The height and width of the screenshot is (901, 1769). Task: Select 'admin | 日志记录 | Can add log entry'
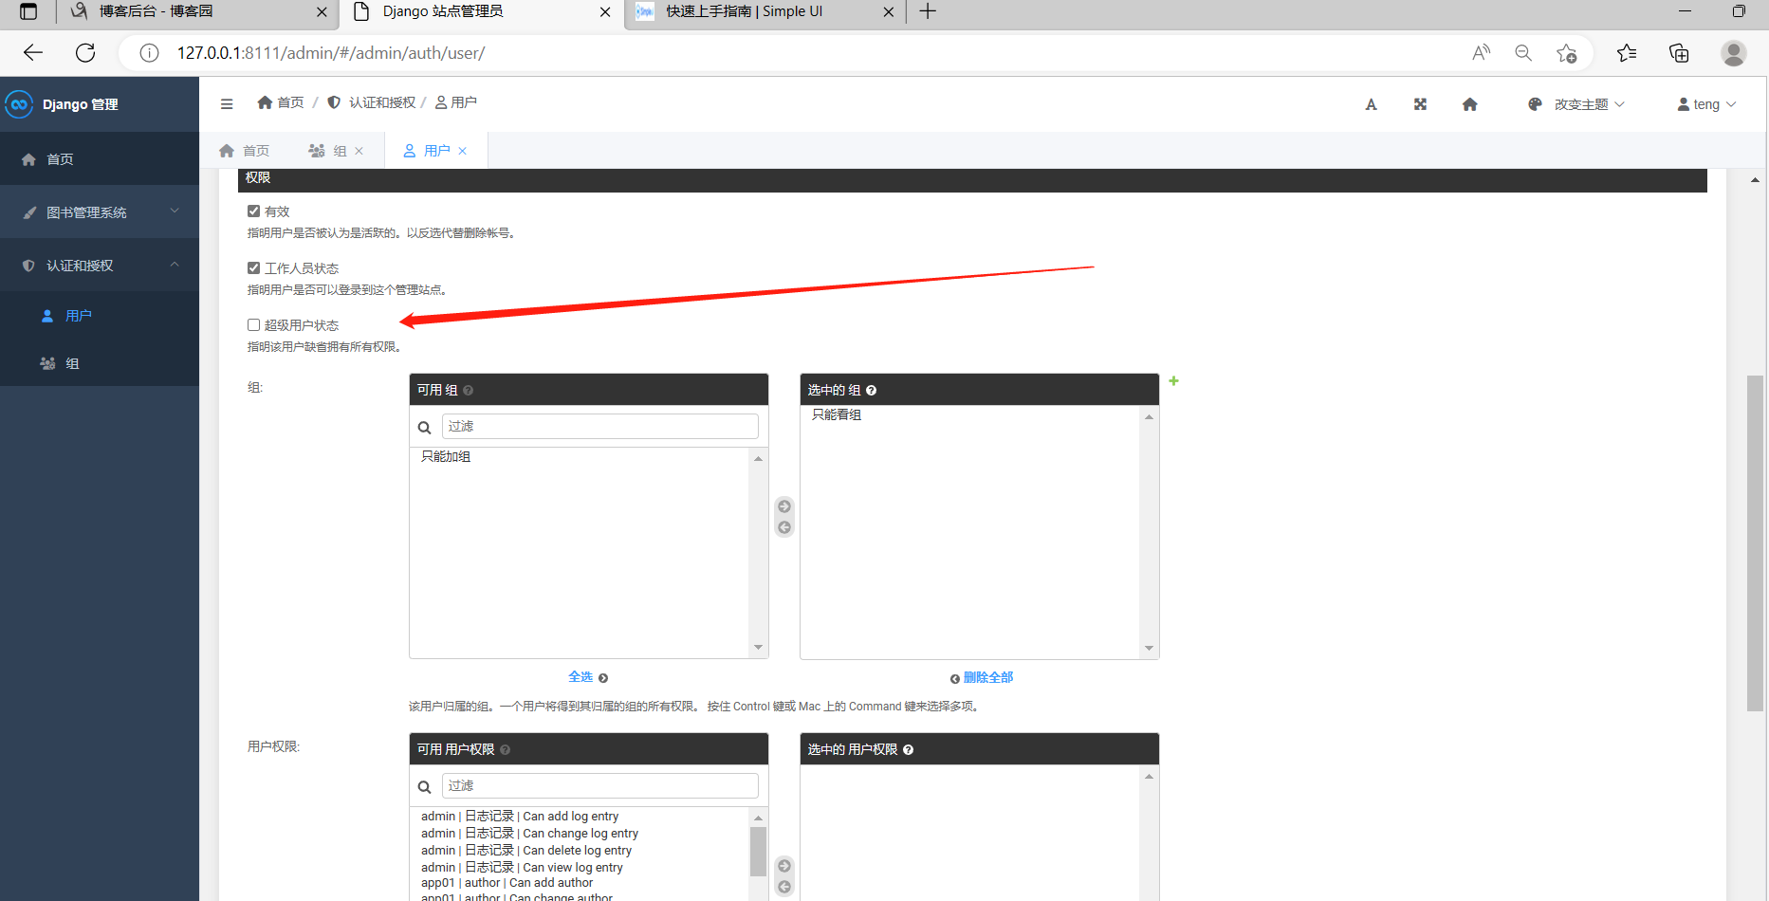520,817
